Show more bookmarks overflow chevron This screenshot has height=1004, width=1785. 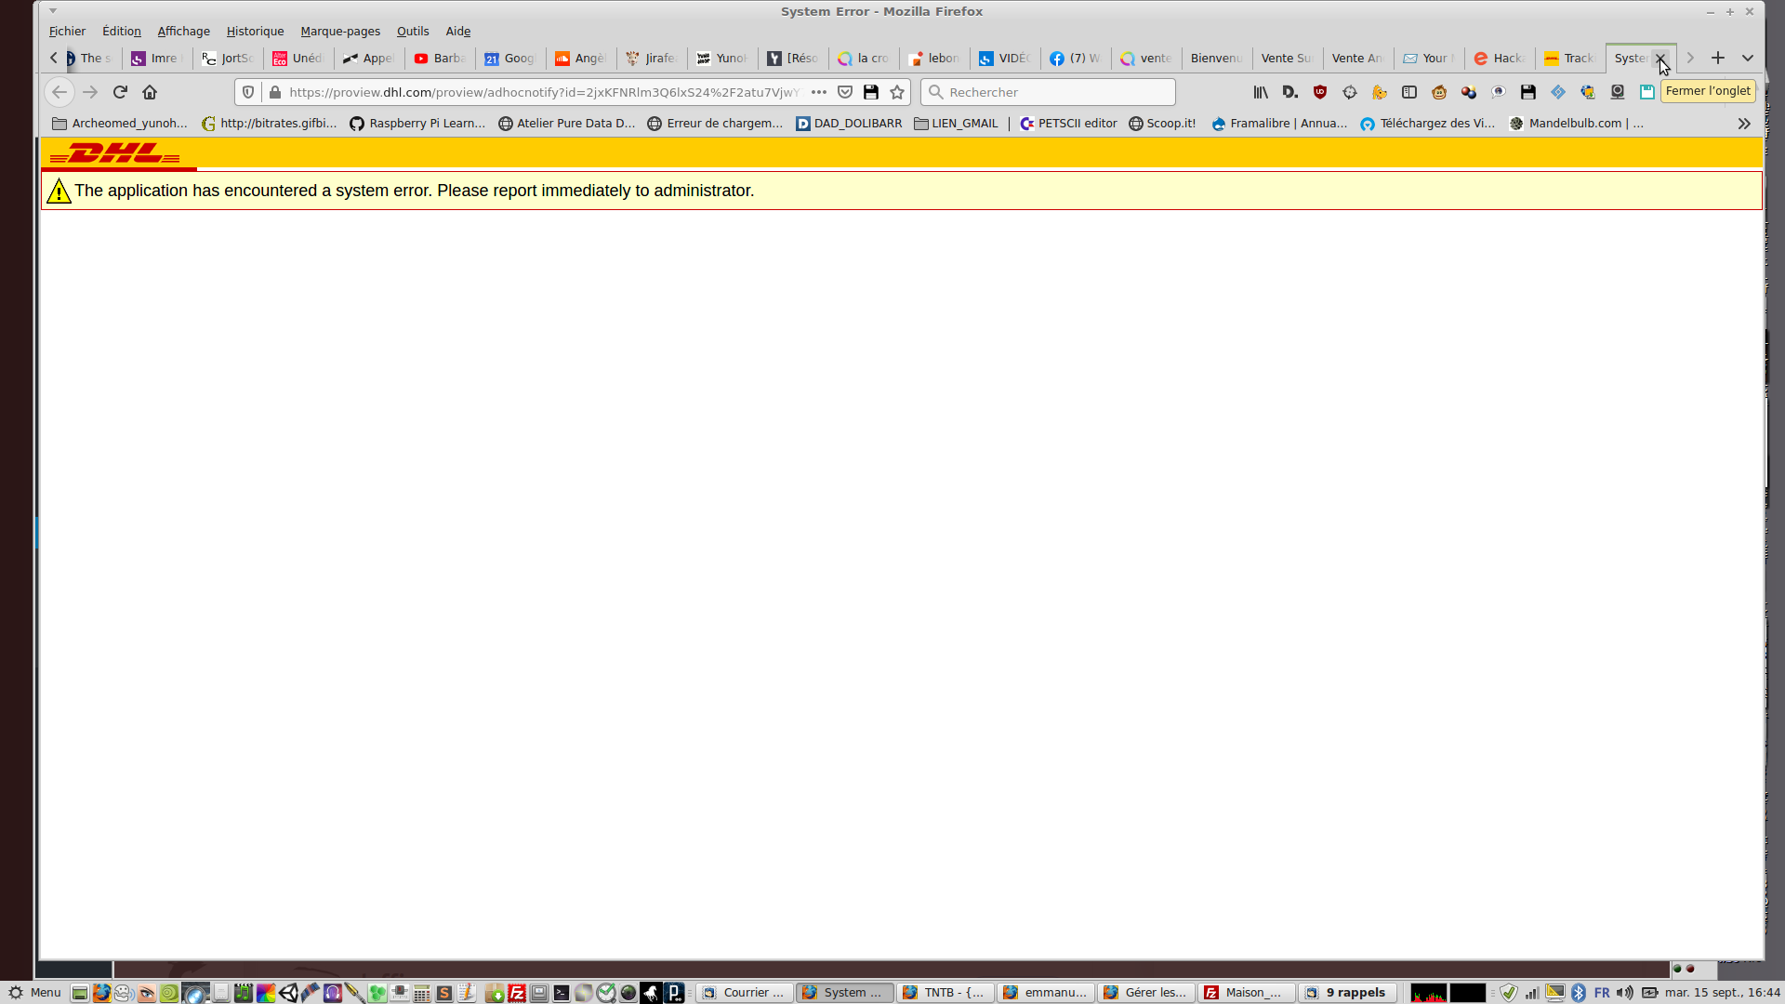click(1744, 124)
